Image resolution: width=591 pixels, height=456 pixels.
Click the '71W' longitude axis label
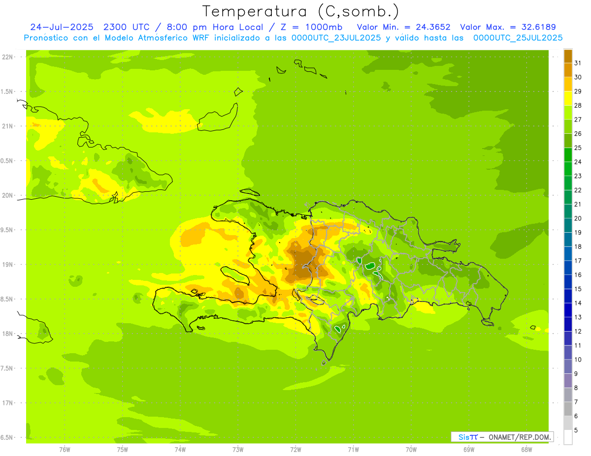[353, 450]
